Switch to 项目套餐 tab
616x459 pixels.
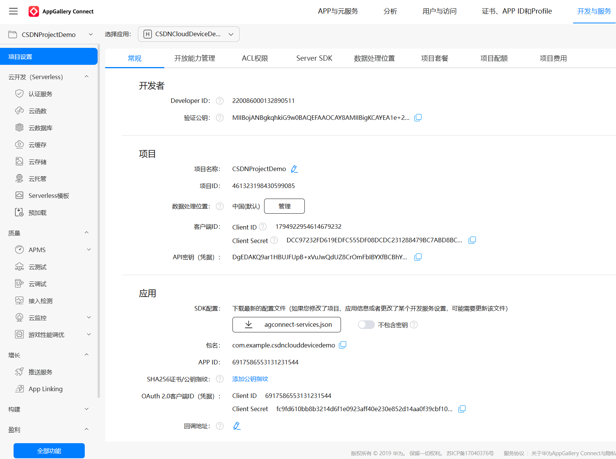point(435,58)
